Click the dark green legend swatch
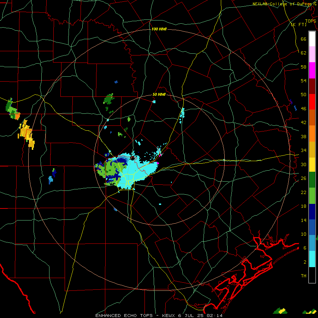Screen dimensions: 318x318 pos(312,180)
